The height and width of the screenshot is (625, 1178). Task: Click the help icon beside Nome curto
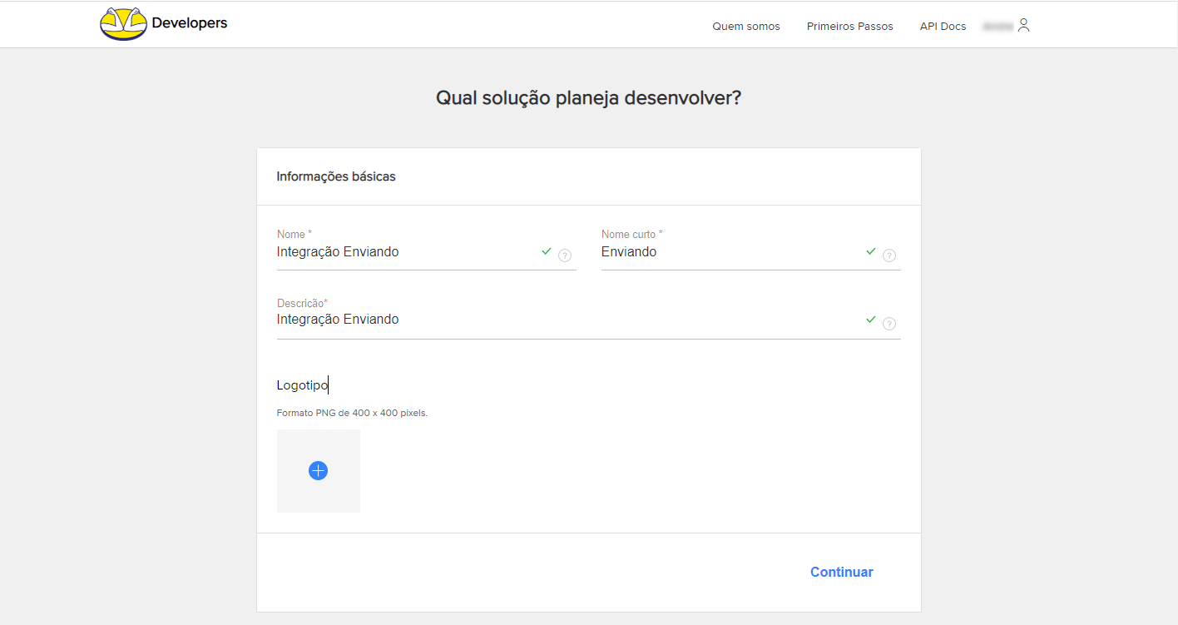tap(889, 255)
